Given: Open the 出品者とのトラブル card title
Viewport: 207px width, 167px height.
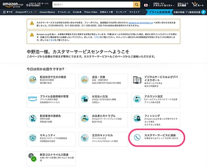Looking at the screenshot, I should click(x=104, y=116).
